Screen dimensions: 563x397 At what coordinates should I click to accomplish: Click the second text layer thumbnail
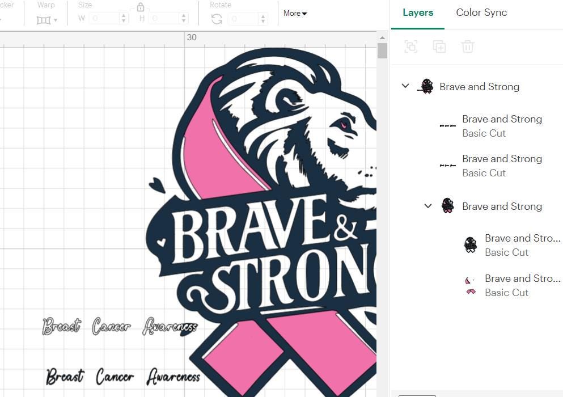[x=448, y=166]
